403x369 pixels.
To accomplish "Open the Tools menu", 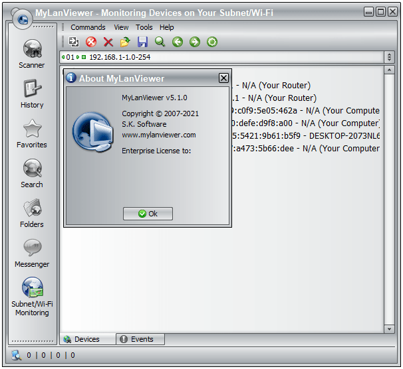I will 144,27.
